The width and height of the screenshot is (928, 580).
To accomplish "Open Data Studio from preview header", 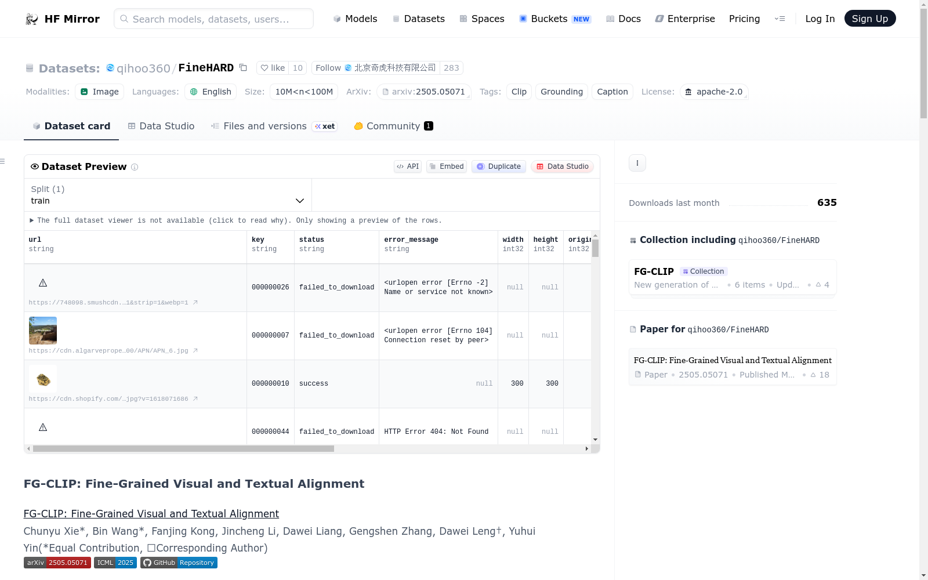I will click(x=562, y=166).
